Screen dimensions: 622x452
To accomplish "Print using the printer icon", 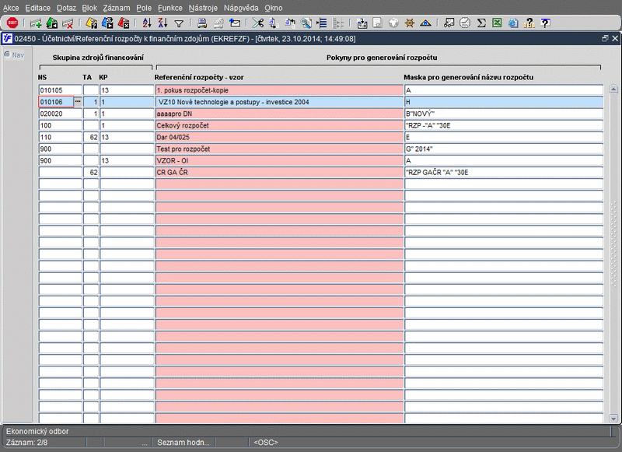I will click(x=202, y=23).
